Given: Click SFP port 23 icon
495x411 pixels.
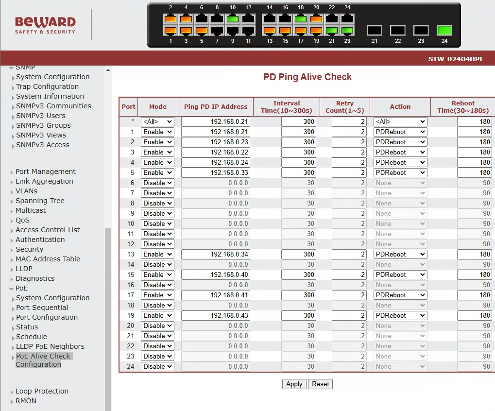Looking at the screenshot, I should [x=421, y=31].
